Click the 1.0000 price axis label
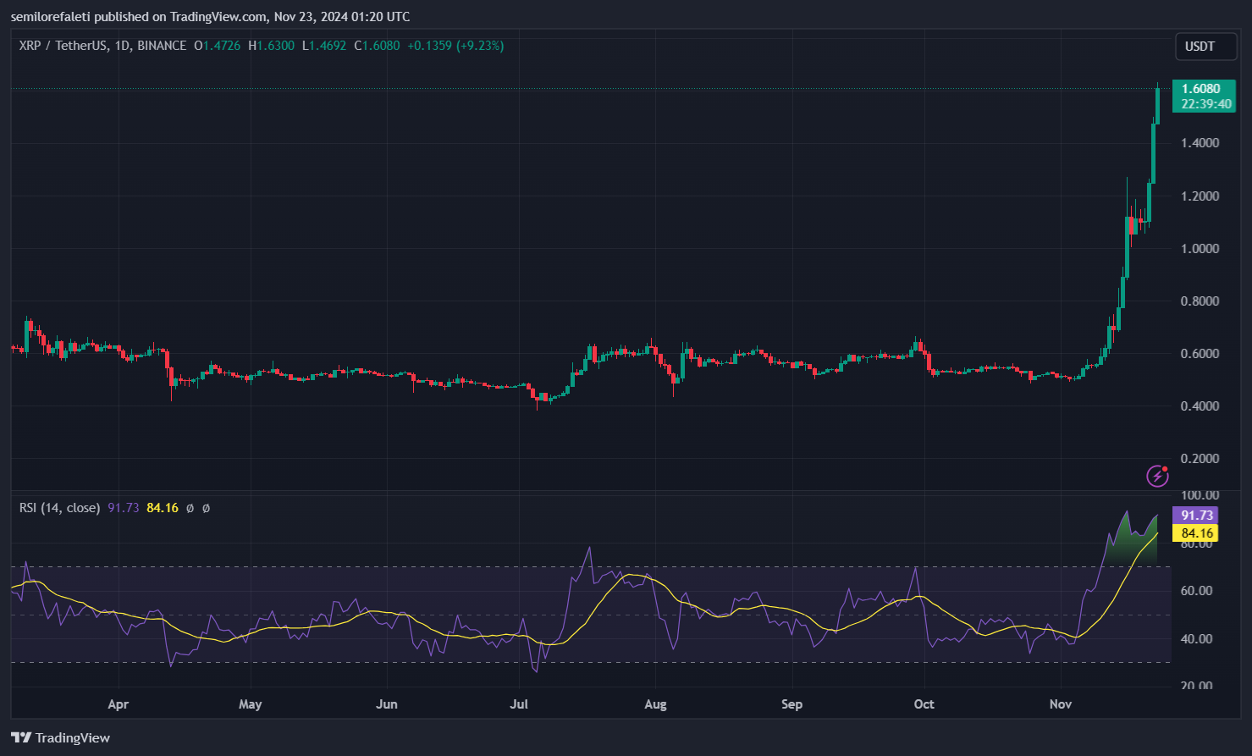Screen dimensions: 1252x756 pos(1200,248)
